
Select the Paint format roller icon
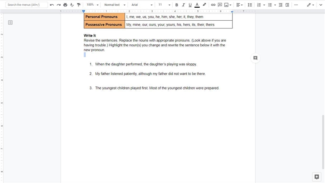coord(79,5)
